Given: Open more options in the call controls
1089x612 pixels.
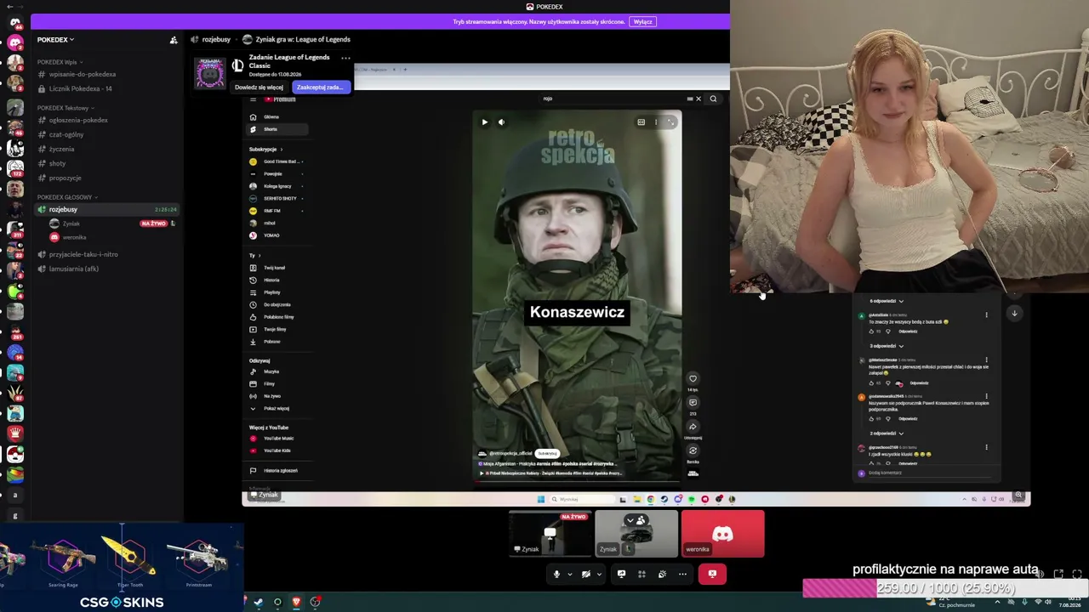Looking at the screenshot, I should (x=682, y=575).
